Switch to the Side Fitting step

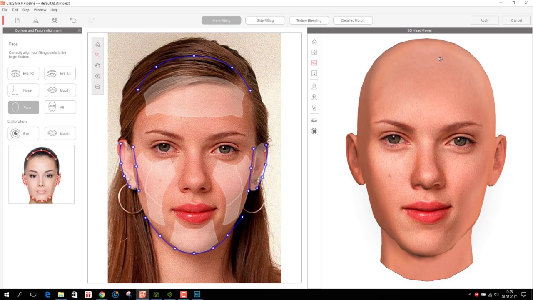[x=265, y=20]
